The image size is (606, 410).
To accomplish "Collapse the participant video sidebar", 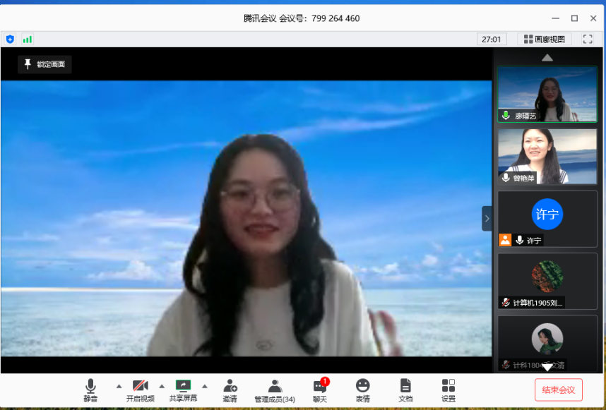I will pyautogui.click(x=487, y=218).
